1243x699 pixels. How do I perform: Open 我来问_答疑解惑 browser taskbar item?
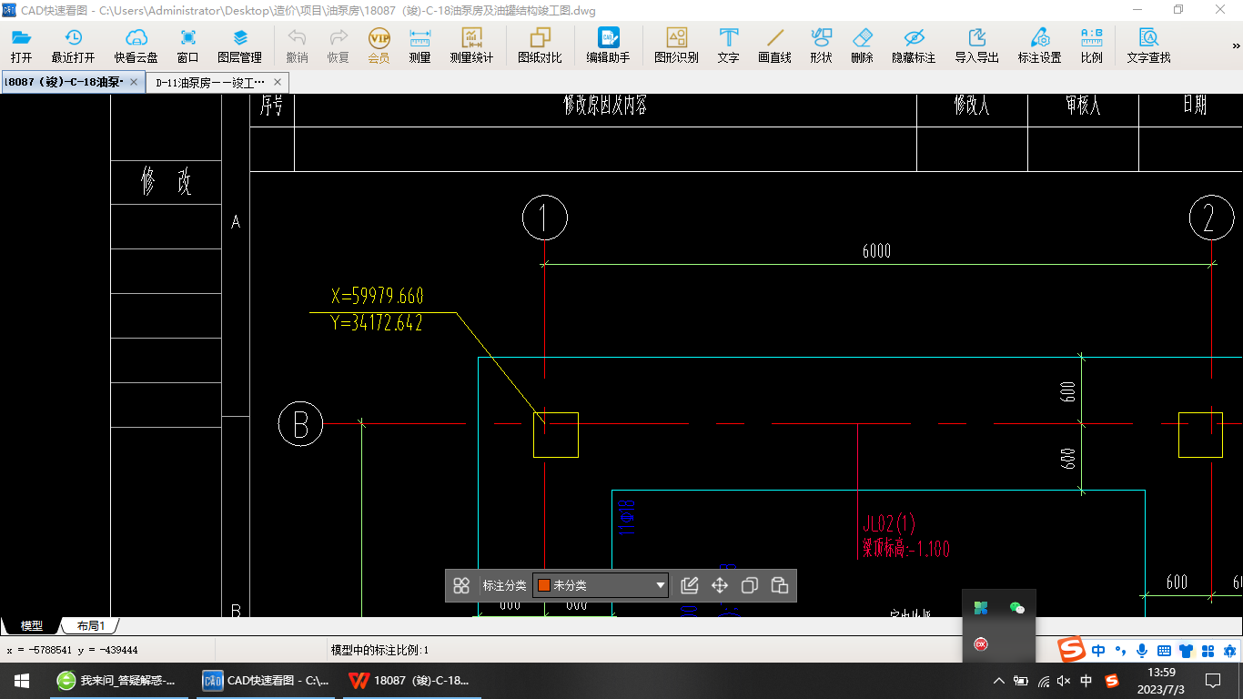coord(118,680)
